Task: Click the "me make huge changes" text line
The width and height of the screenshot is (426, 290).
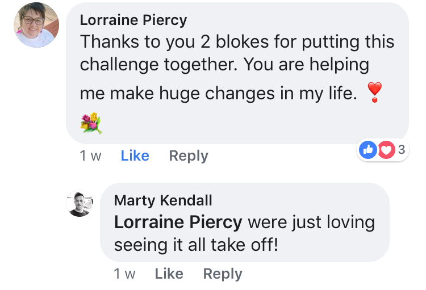Action: tap(218, 94)
